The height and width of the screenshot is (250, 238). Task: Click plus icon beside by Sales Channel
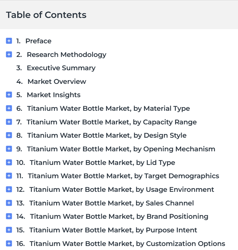click(9, 203)
